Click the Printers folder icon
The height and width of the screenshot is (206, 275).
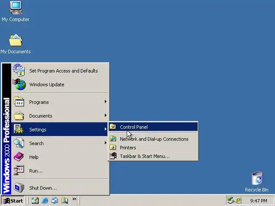[113, 147]
